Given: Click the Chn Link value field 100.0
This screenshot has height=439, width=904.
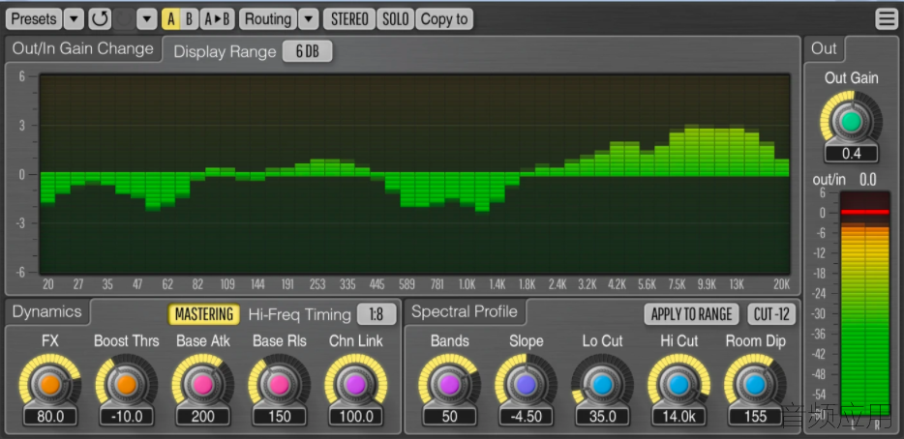Looking at the screenshot, I should (356, 416).
